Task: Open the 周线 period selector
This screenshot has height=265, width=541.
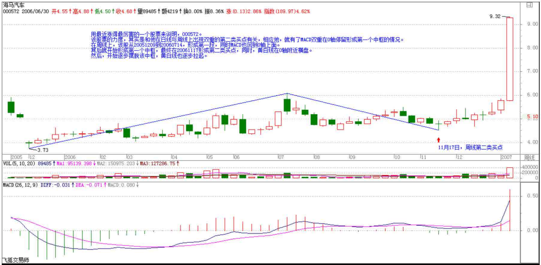Action: [529, 157]
